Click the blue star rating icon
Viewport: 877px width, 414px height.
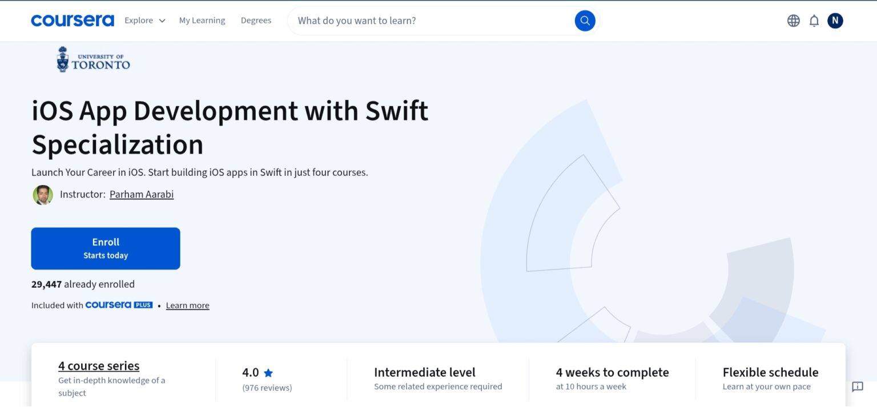(268, 372)
